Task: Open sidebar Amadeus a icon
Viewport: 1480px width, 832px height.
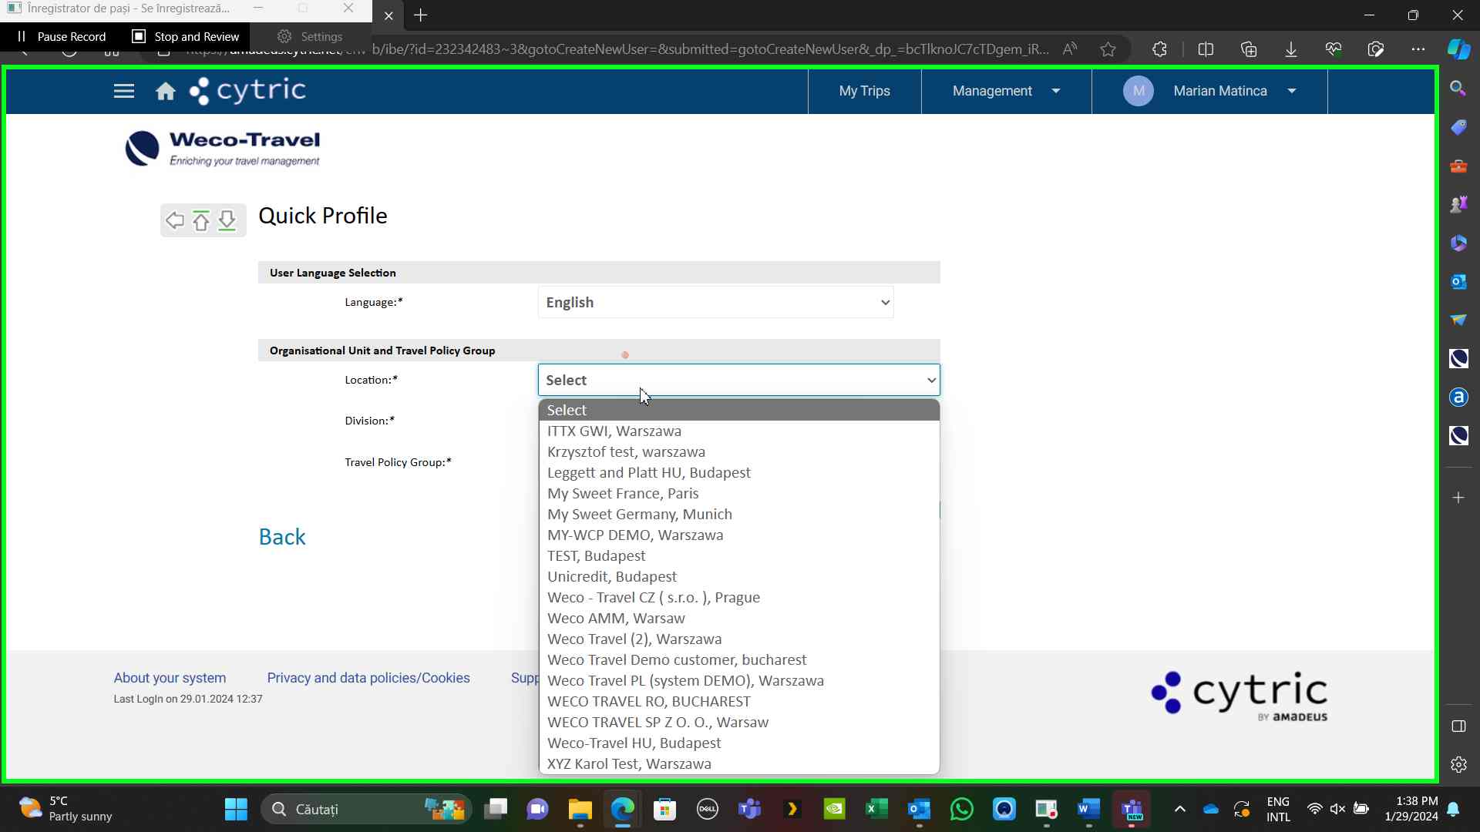Action: [x=1458, y=397]
